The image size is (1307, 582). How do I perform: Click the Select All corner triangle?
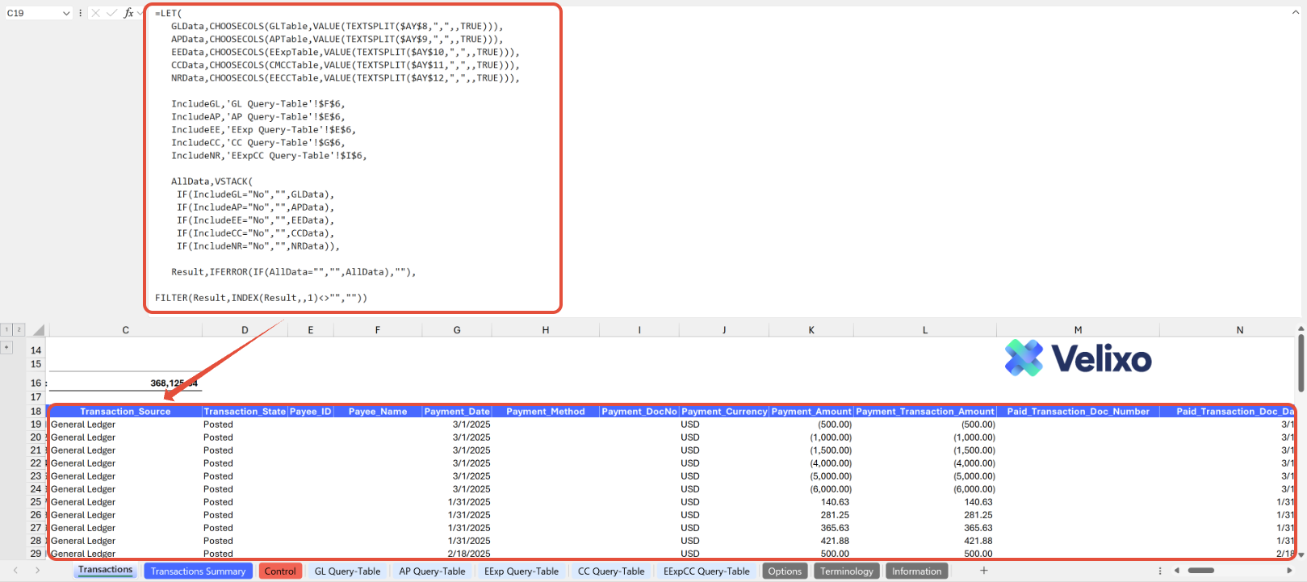(38, 330)
